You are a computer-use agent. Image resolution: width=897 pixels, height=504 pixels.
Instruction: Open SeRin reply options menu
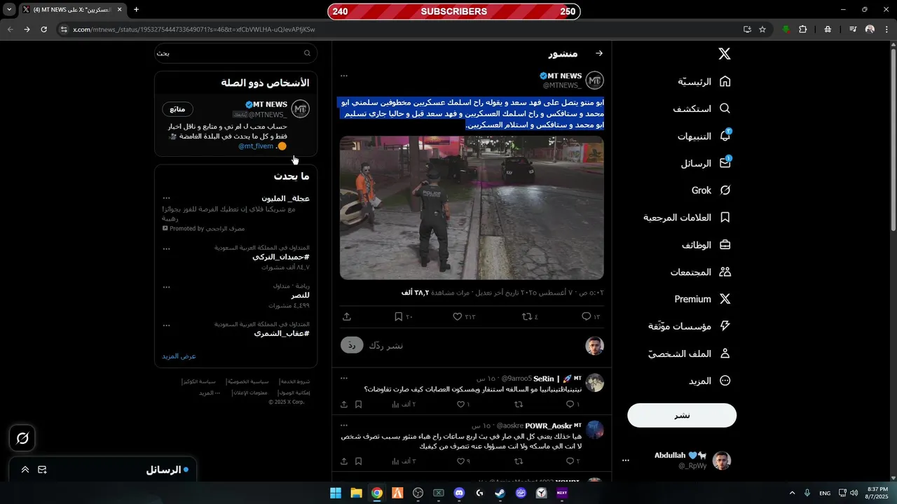click(x=344, y=378)
